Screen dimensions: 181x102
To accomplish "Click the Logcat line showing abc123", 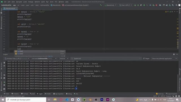I will click(45, 84).
